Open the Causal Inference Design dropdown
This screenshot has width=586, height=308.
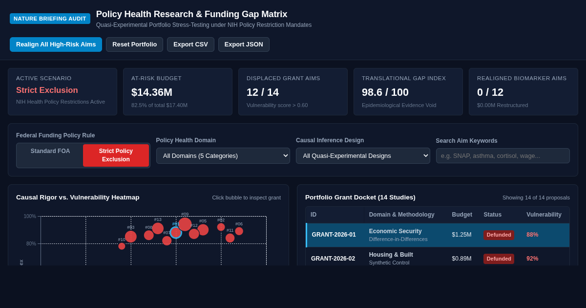coord(363,155)
